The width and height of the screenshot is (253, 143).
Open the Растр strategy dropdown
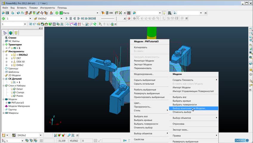tap(97, 13)
